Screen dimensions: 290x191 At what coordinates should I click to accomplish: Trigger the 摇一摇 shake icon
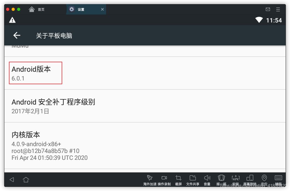[x=221, y=180]
